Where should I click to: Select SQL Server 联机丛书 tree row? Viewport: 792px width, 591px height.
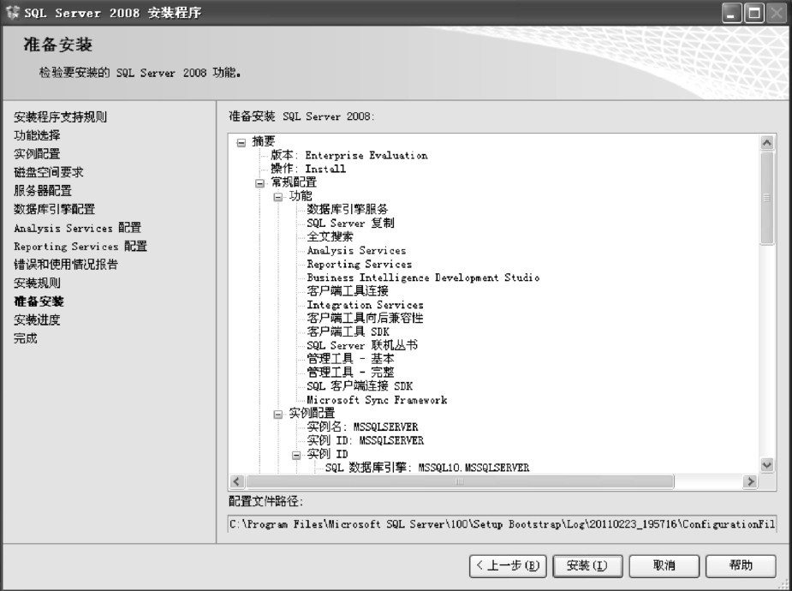[362, 345]
